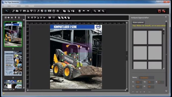The height and width of the screenshot is (97, 172).
Task: Align objects bottom icon
Action: (x=38, y=18)
